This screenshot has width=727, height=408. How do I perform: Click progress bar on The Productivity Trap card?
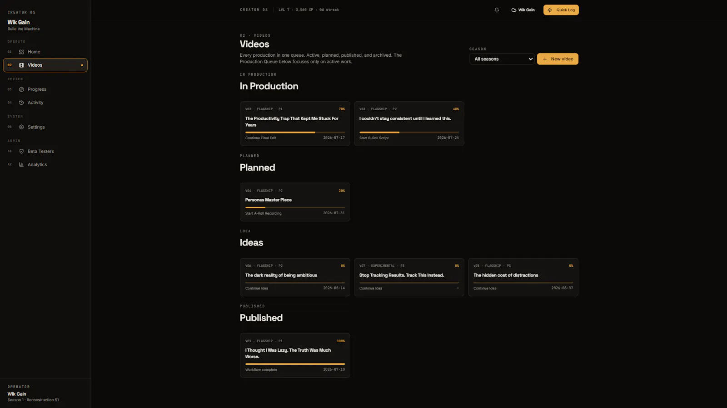295,133
